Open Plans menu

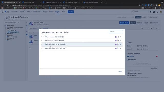click(52, 12)
